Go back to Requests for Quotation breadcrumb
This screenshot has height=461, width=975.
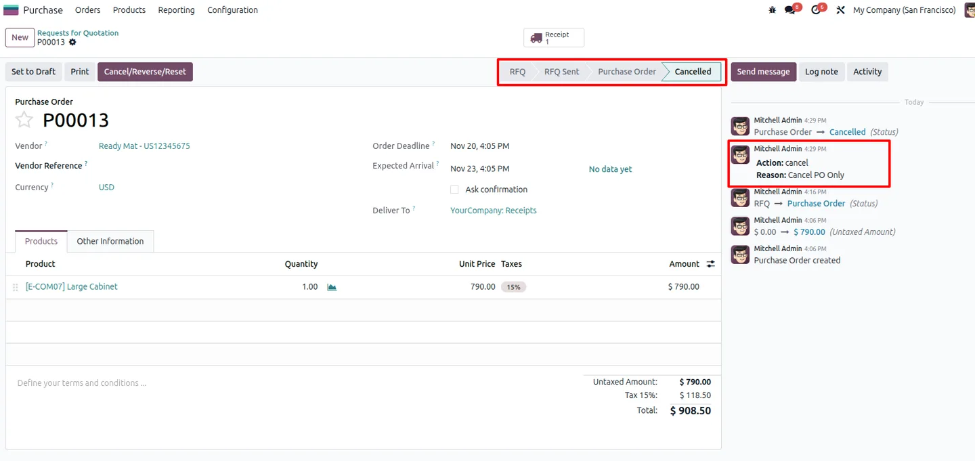click(x=78, y=32)
